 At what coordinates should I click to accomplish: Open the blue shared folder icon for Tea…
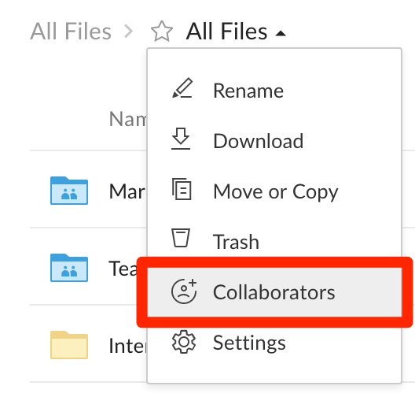[x=69, y=268]
